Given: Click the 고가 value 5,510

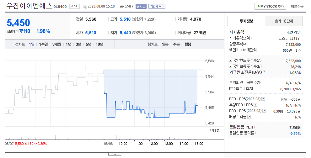Looking at the screenshot, I should 125,19.
